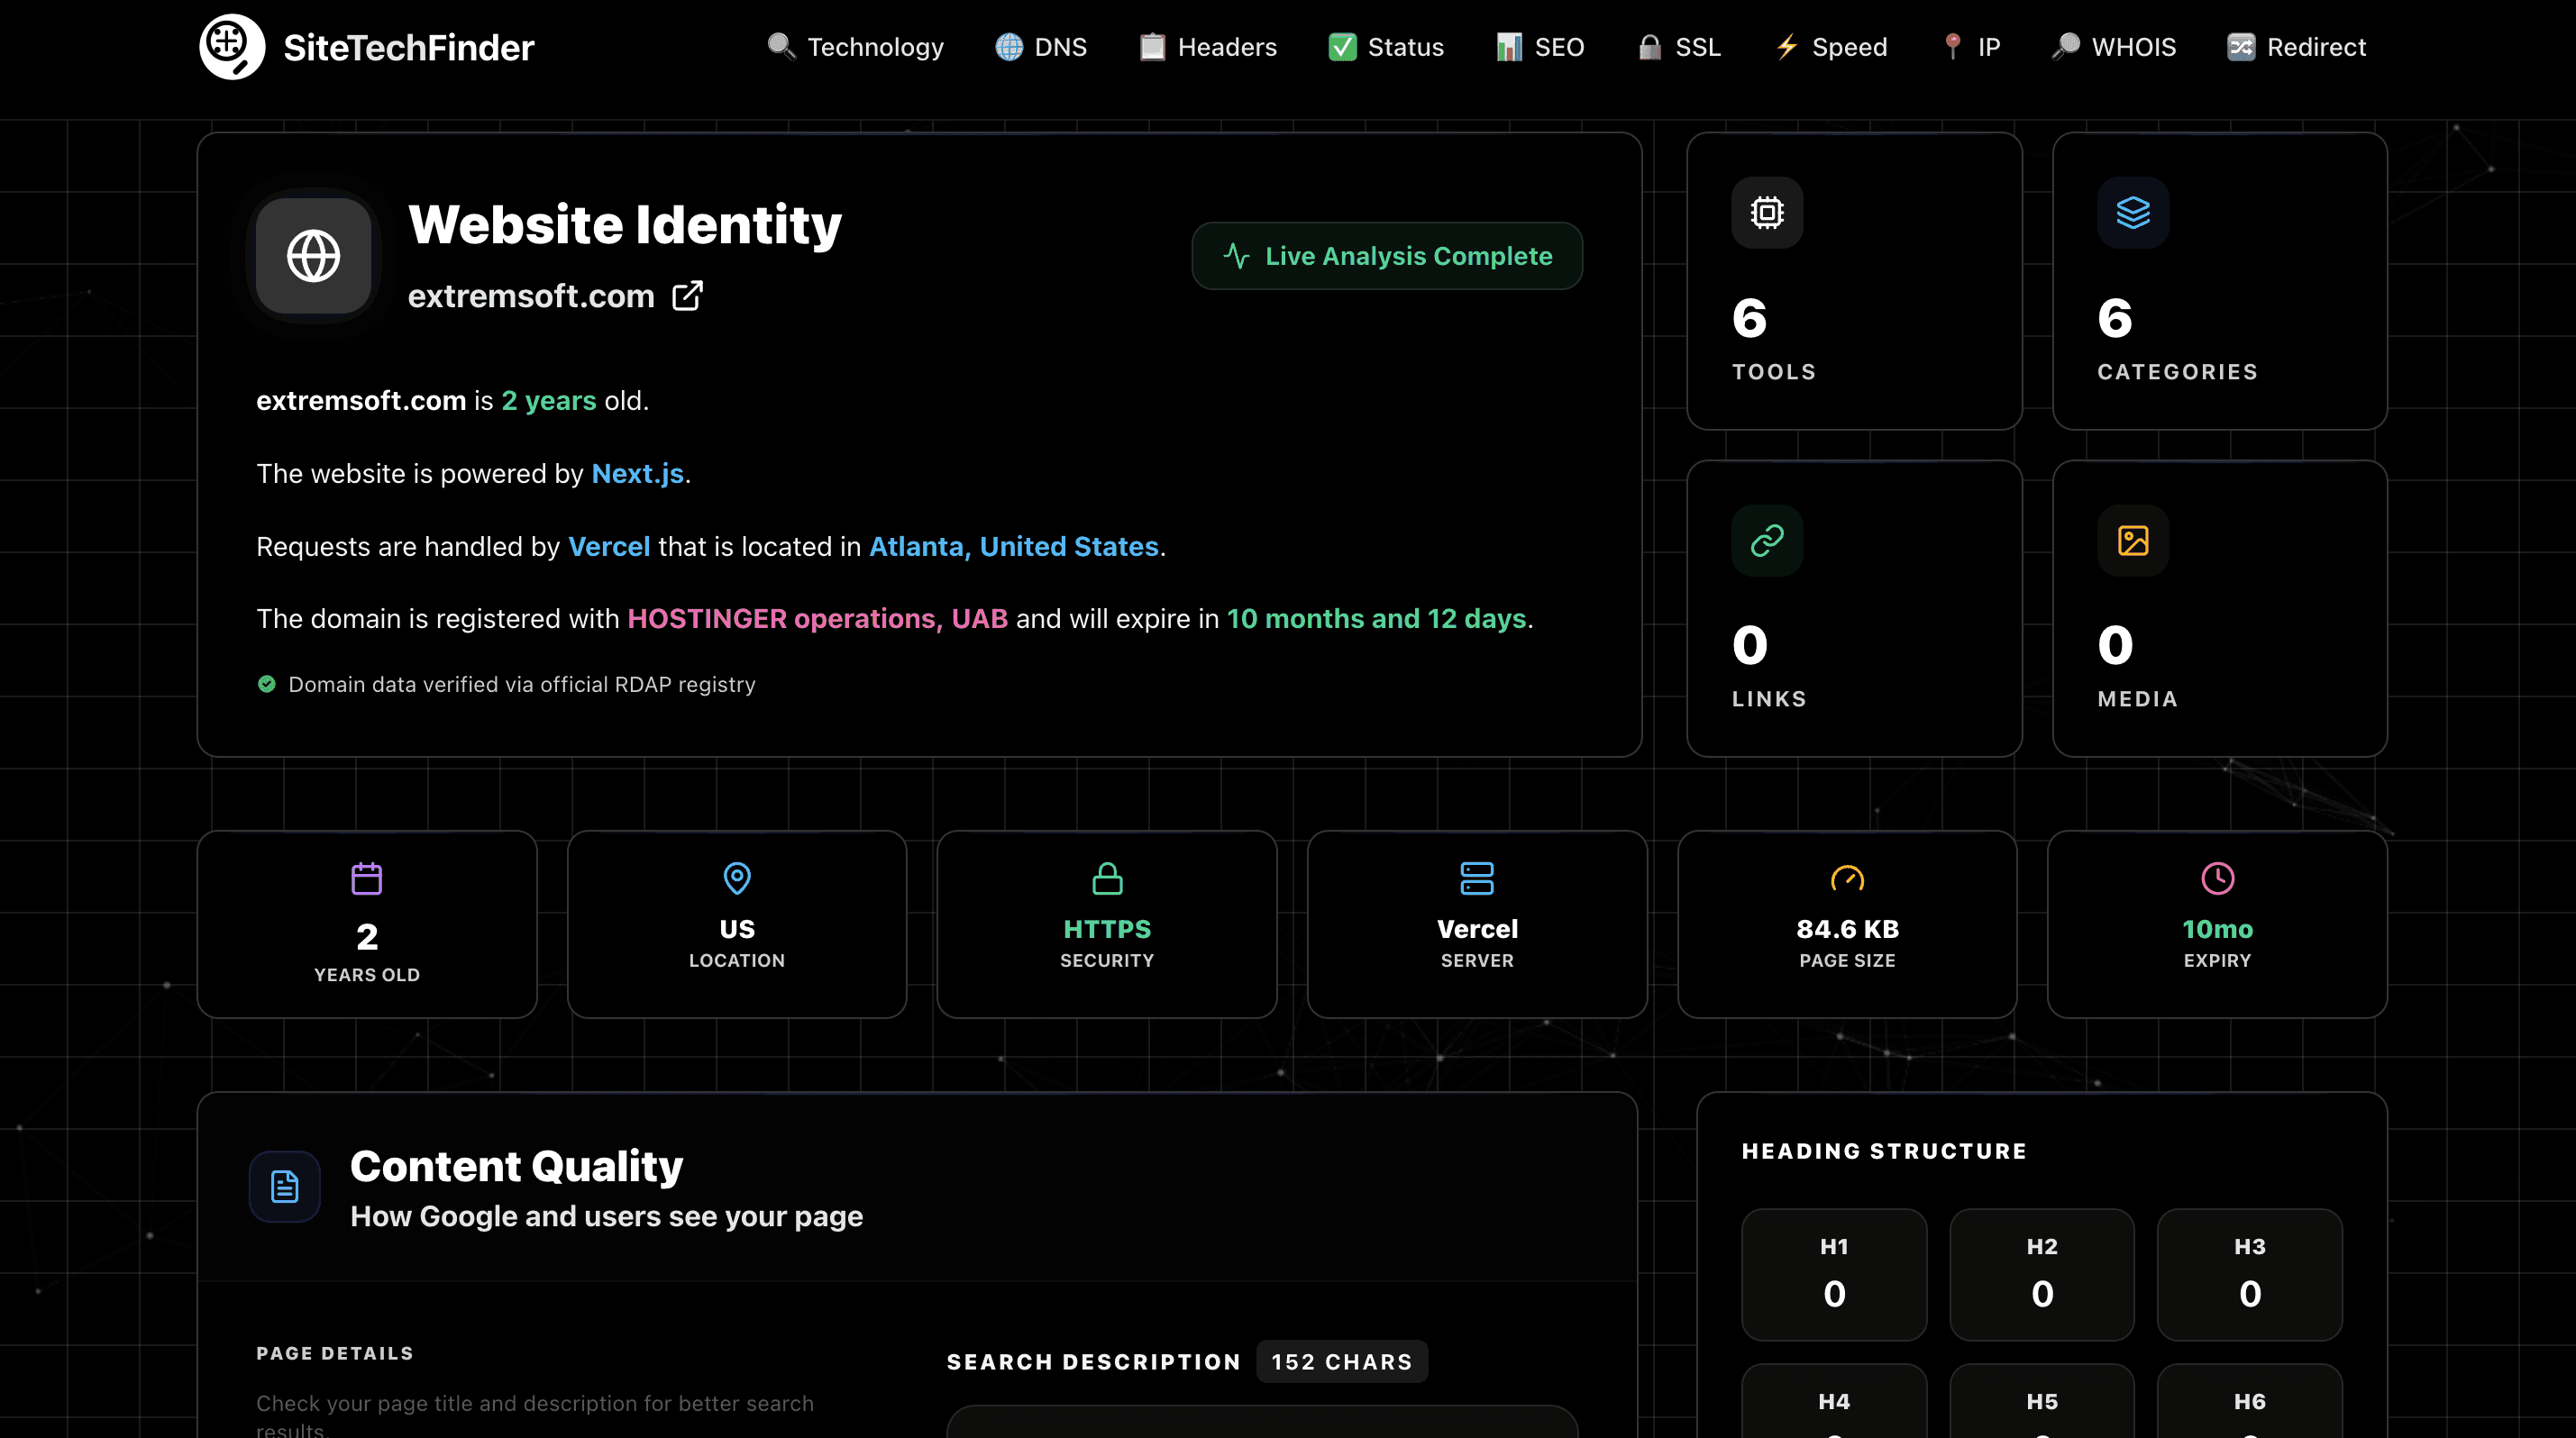Click the 152 CHARS badge

click(1342, 1361)
